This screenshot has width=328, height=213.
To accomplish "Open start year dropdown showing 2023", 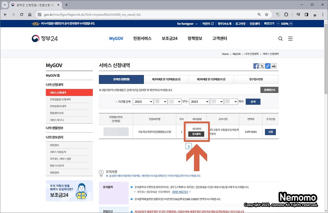I will (143, 102).
